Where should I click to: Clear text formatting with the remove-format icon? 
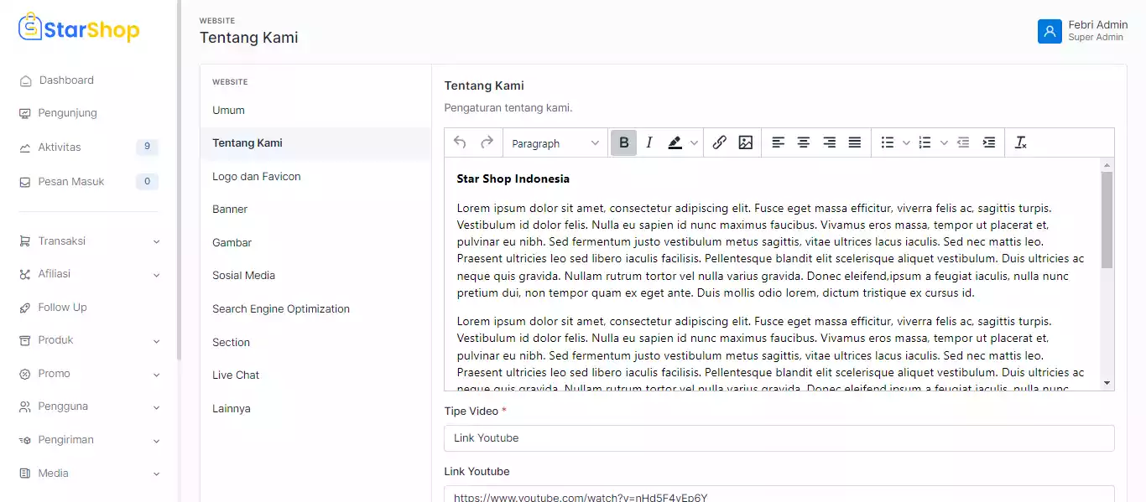1020,142
